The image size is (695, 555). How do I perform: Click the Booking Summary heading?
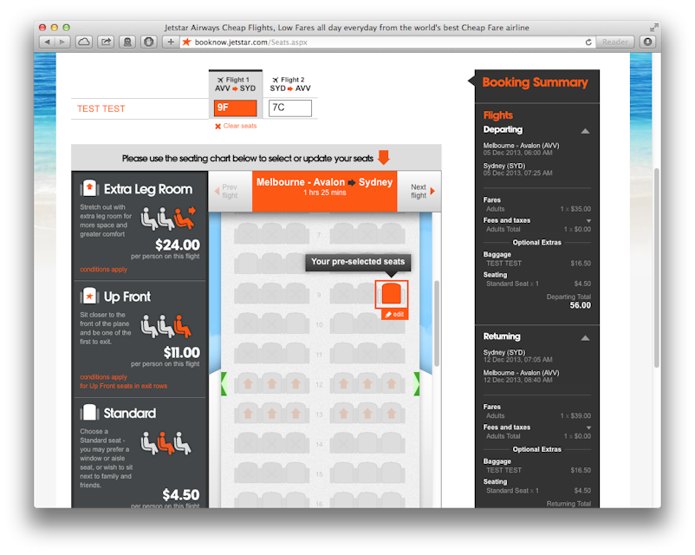click(x=535, y=82)
